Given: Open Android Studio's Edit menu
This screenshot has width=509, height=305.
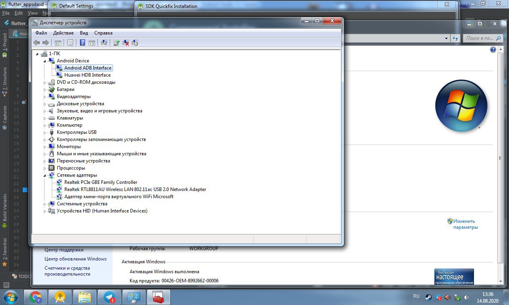Looking at the screenshot, I should [19, 13].
